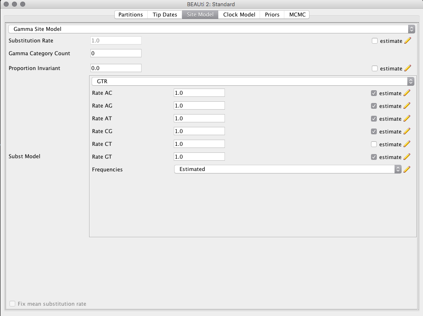Click the Rate AC value field
Image resolution: width=423 pixels, height=316 pixels.
[199, 93]
